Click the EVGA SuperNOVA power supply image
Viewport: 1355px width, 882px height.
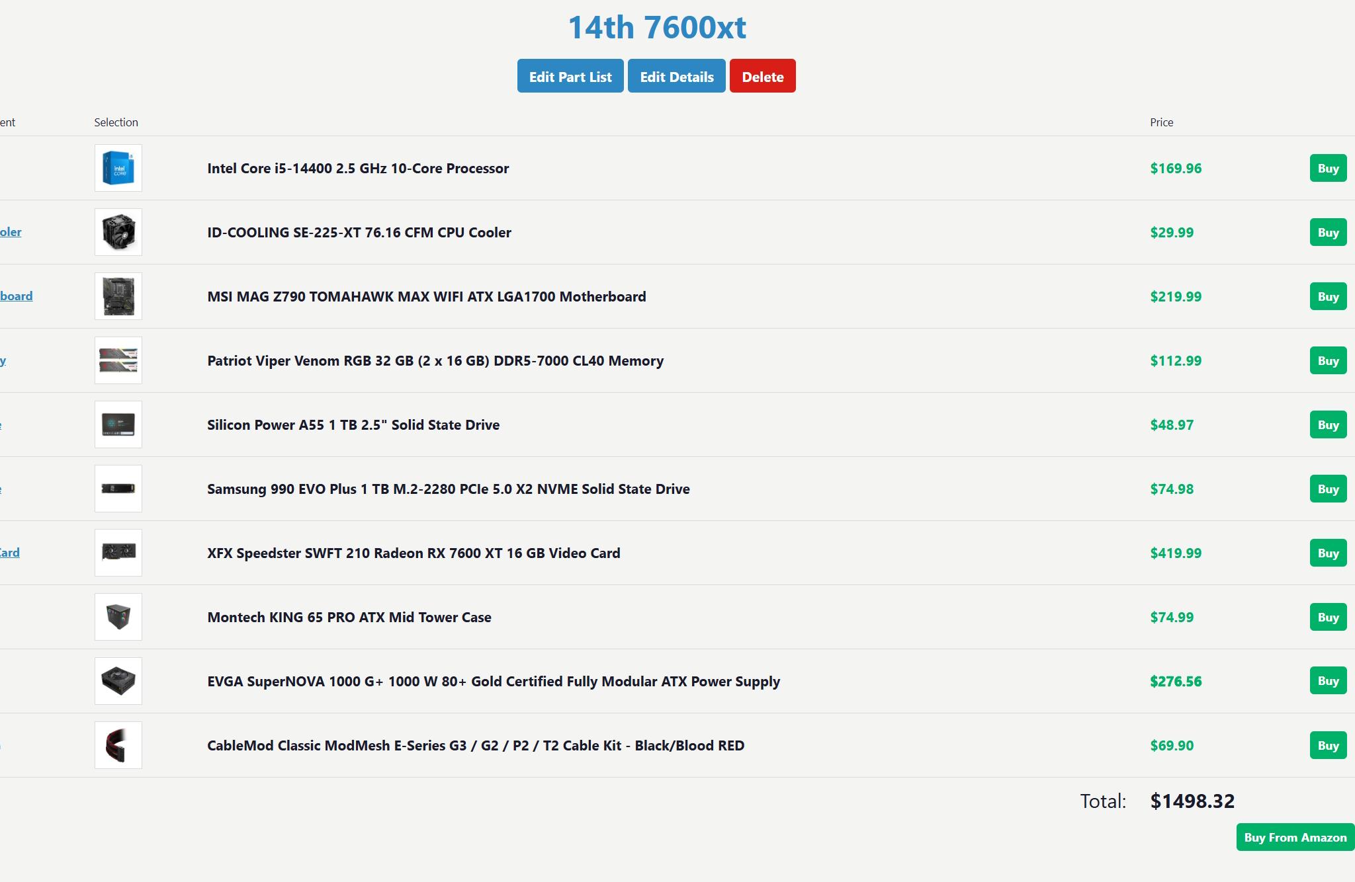pos(118,681)
